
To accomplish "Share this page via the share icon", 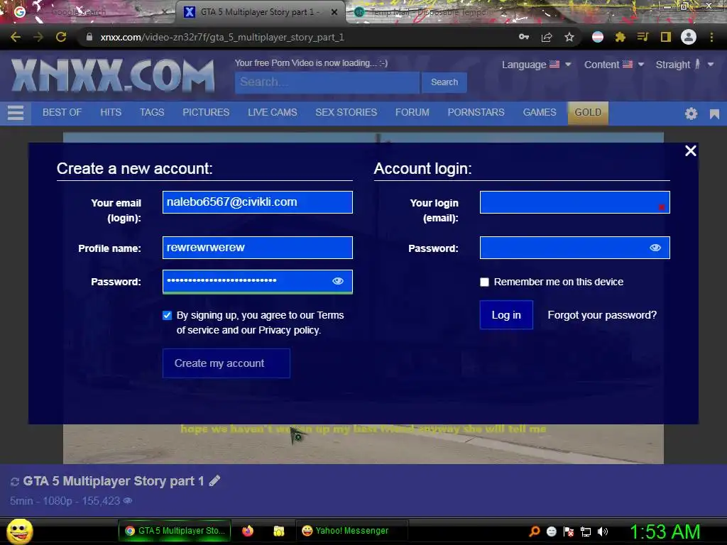I will [547, 37].
